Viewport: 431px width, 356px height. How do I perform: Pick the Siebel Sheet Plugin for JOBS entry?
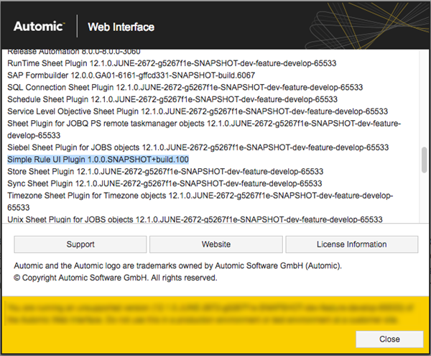coord(198,147)
